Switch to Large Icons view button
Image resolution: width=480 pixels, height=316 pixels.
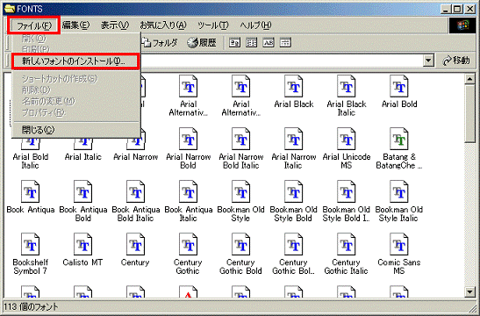tap(235, 43)
